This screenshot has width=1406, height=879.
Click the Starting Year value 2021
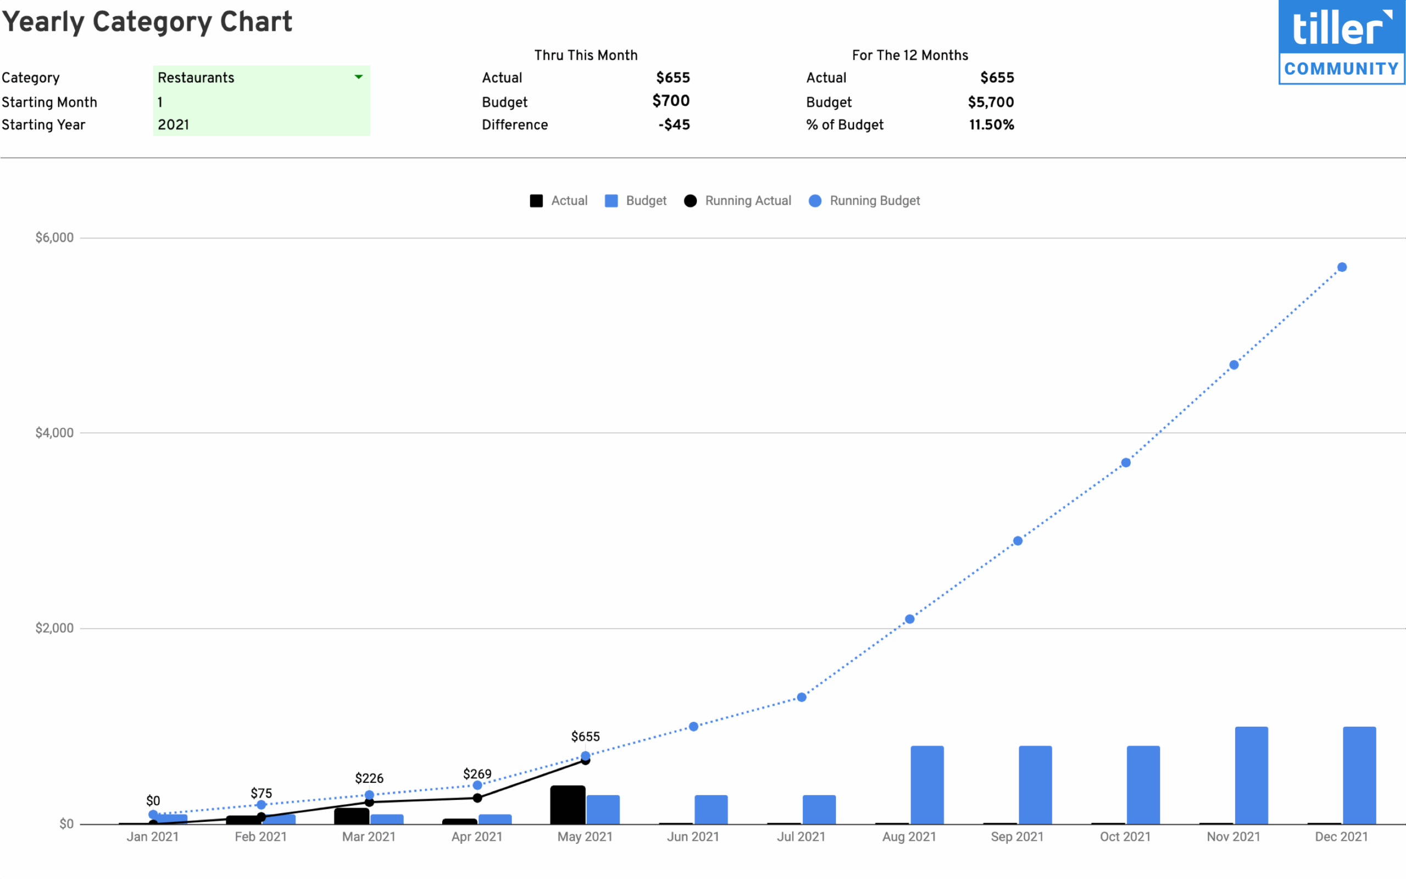(x=173, y=124)
